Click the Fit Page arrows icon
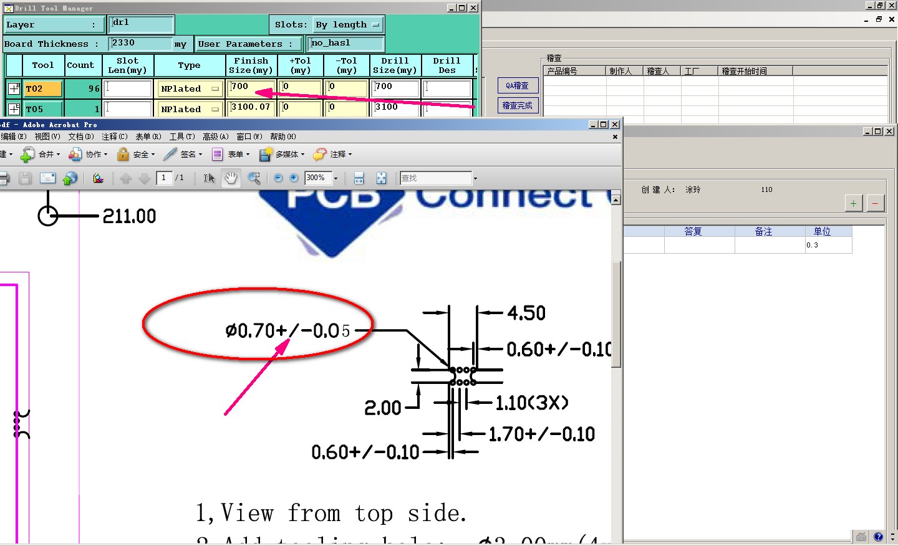The image size is (898, 546). pyautogui.click(x=381, y=178)
